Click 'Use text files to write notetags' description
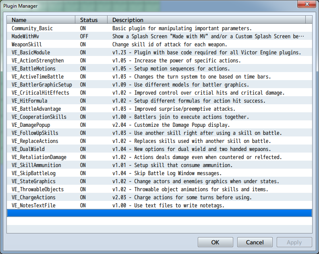The width and height of the screenshot is (319, 254). pos(168,206)
